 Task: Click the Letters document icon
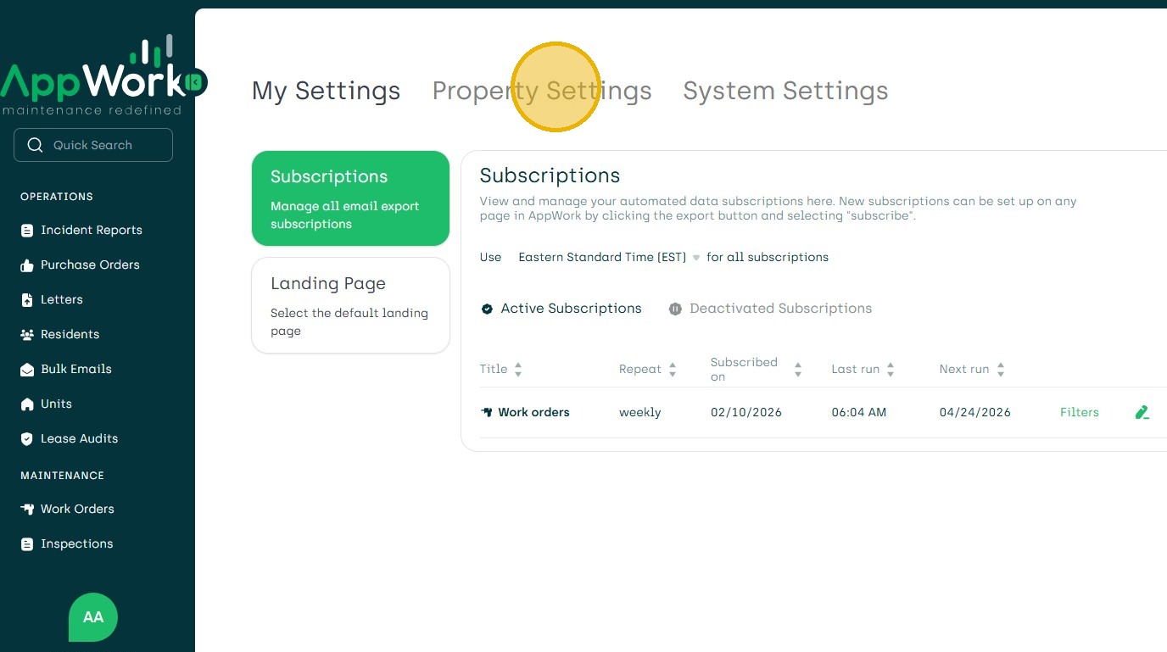tap(27, 300)
